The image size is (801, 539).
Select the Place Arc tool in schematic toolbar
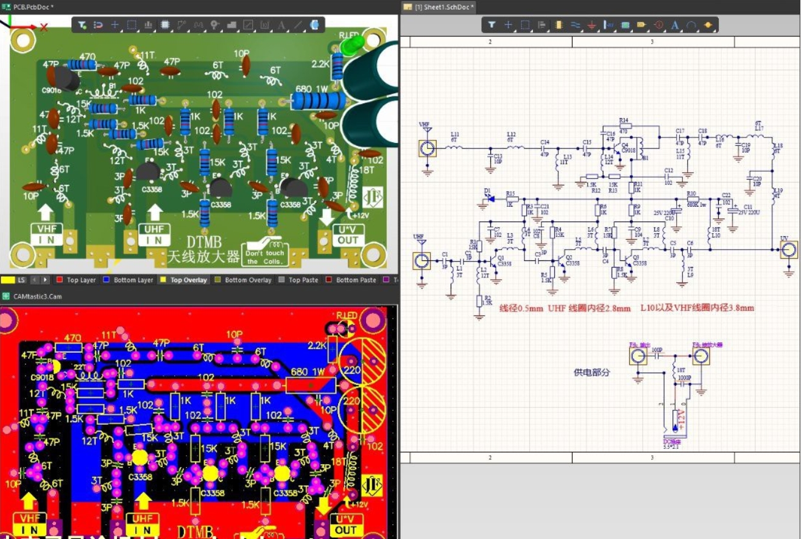click(691, 25)
